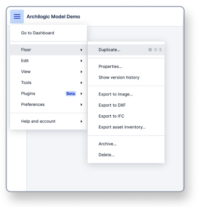Select Export to IFC
This screenshot has height=207, width=198.
tap(126, 116)
